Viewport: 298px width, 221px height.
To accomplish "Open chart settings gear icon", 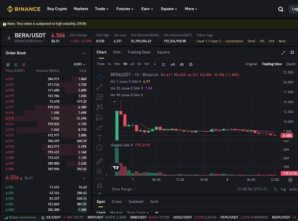I will (291, 180).
